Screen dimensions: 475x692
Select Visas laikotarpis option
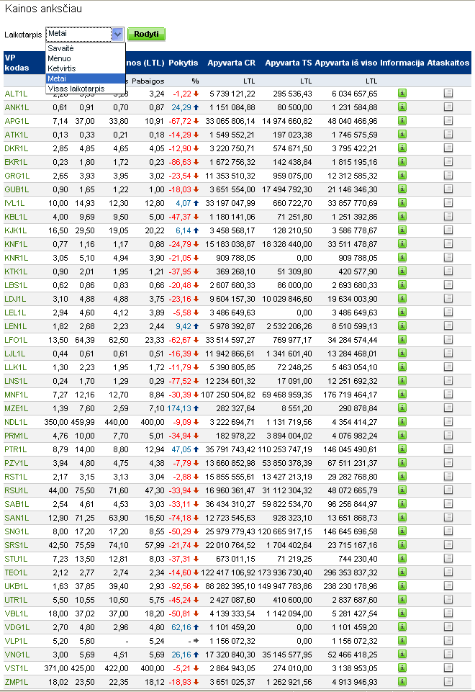[86, 89]
